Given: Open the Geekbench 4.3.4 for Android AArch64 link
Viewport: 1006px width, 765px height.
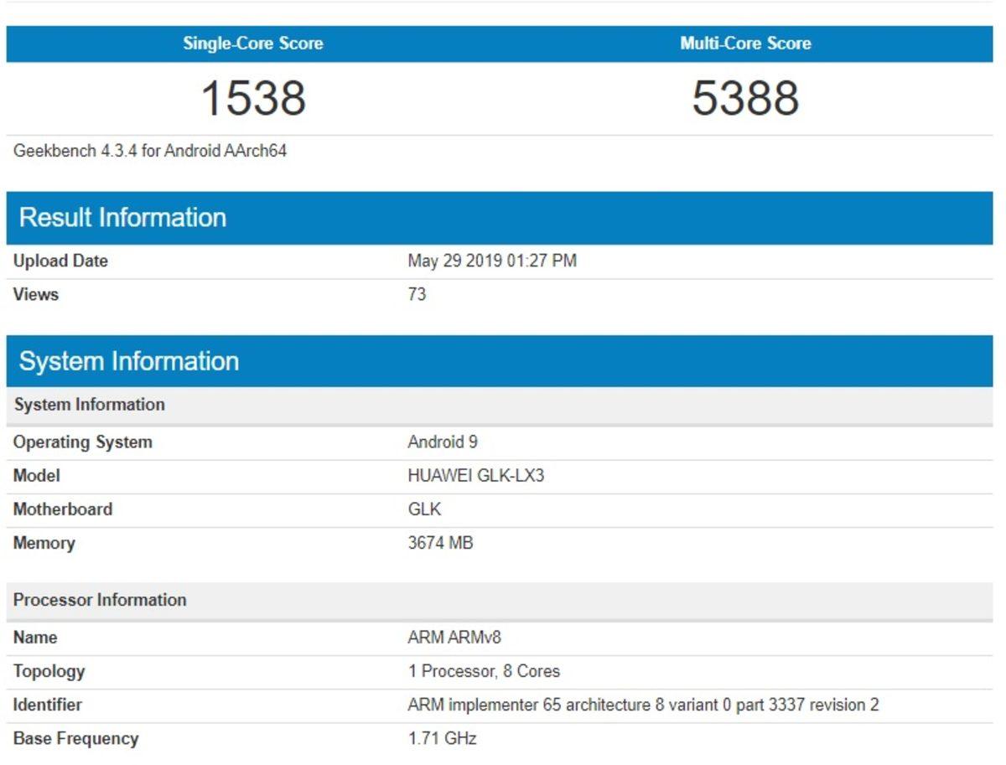Looking at the screenshot, I should pos(151,151).
